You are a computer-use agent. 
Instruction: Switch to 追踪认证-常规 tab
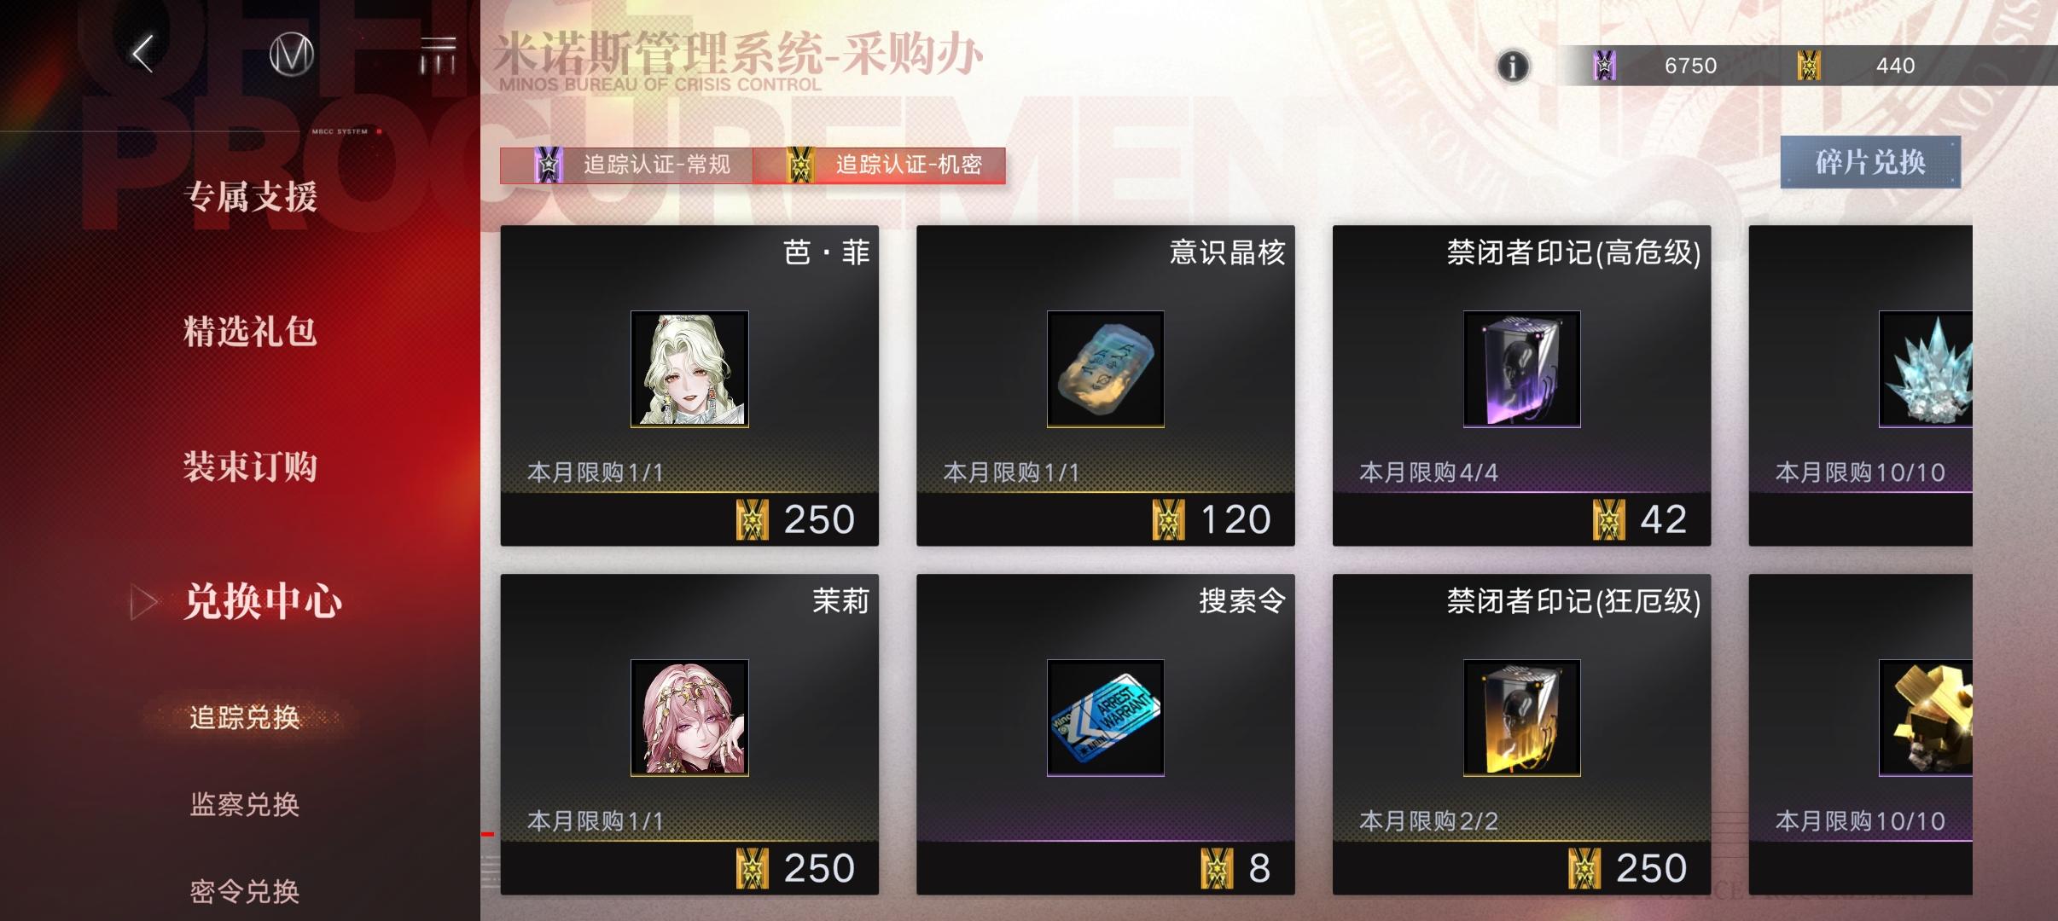click(x=626, y=165)
